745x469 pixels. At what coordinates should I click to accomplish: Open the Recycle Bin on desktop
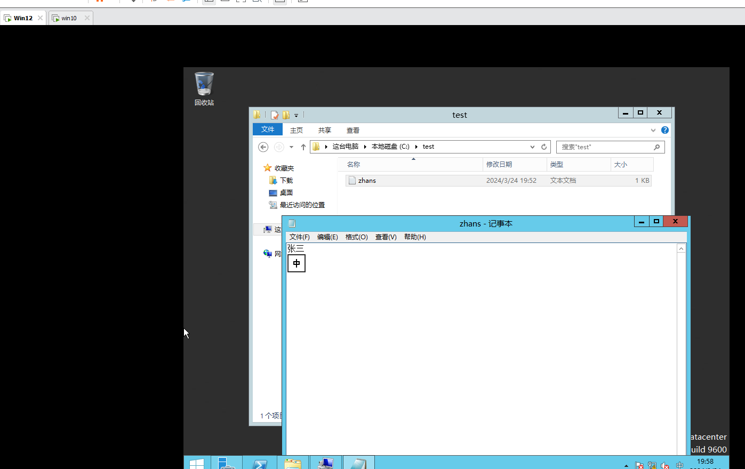(x=204, y=89)
